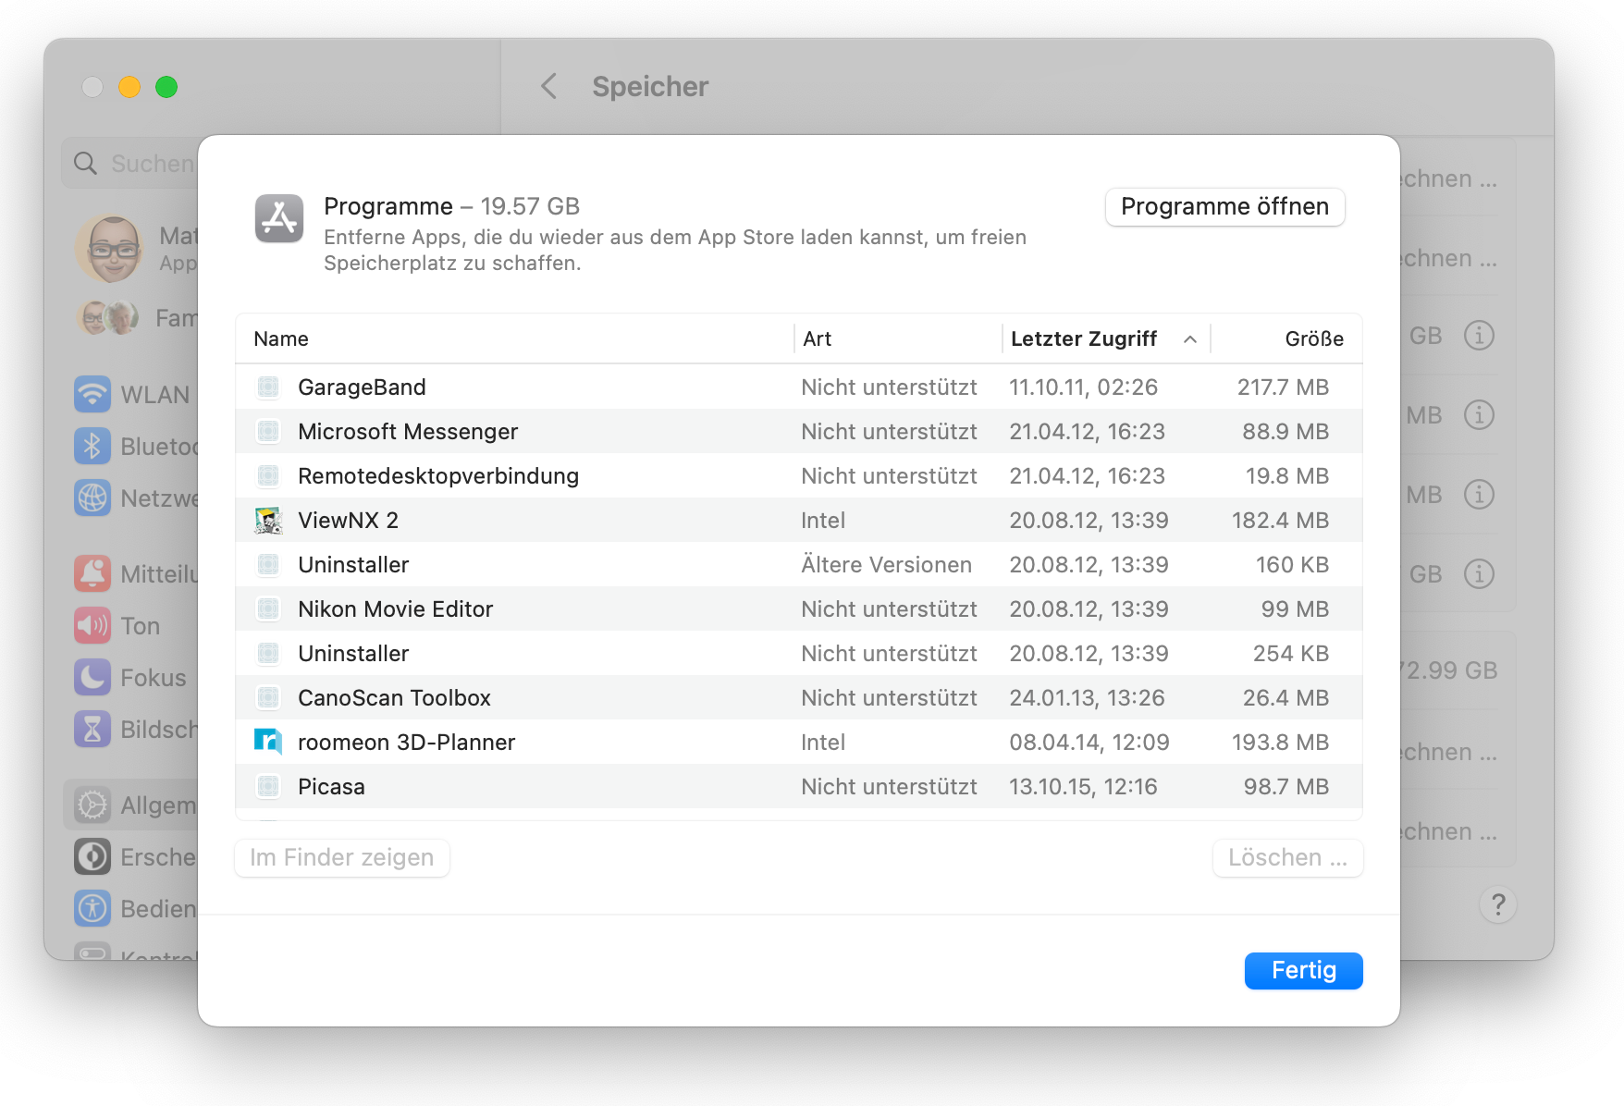
Task: Select the GarageBand row name
Action: click(362, 387)
